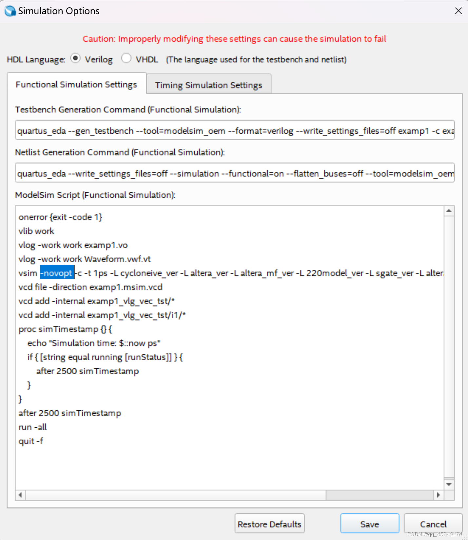Click the 'vcd add -internal examp1_vlg_vec_tst/*' line
The height and width of the screenshot is (540, 468).
tap(97, 301)
